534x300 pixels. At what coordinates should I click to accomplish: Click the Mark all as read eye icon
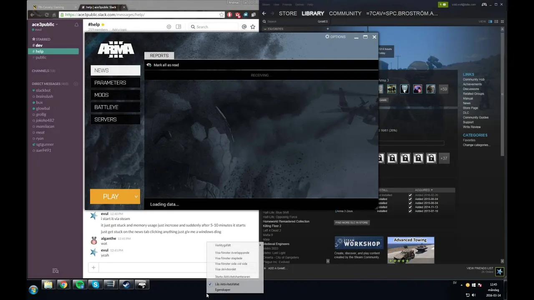[x=149, y=65]
